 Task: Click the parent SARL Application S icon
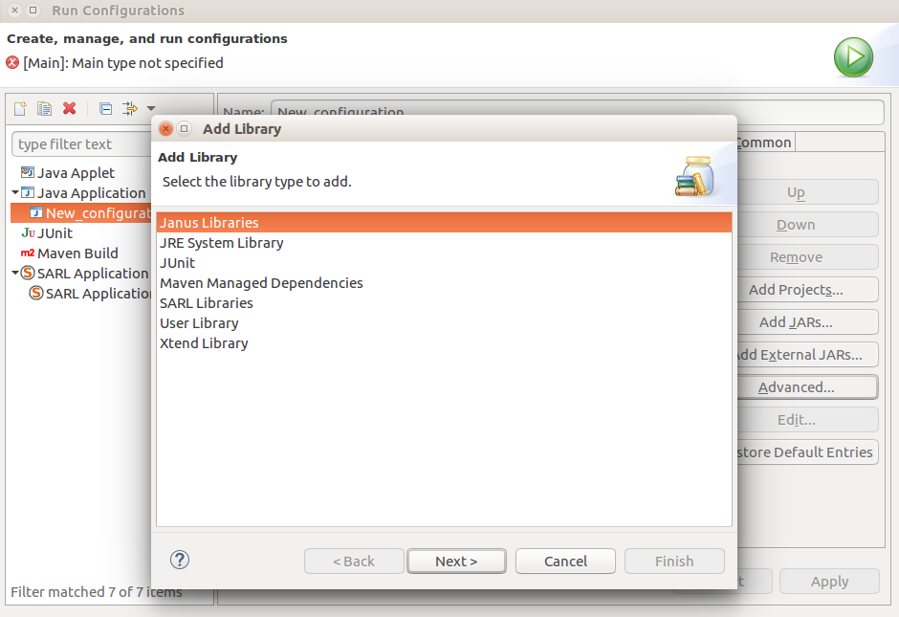tap(28, 273)
